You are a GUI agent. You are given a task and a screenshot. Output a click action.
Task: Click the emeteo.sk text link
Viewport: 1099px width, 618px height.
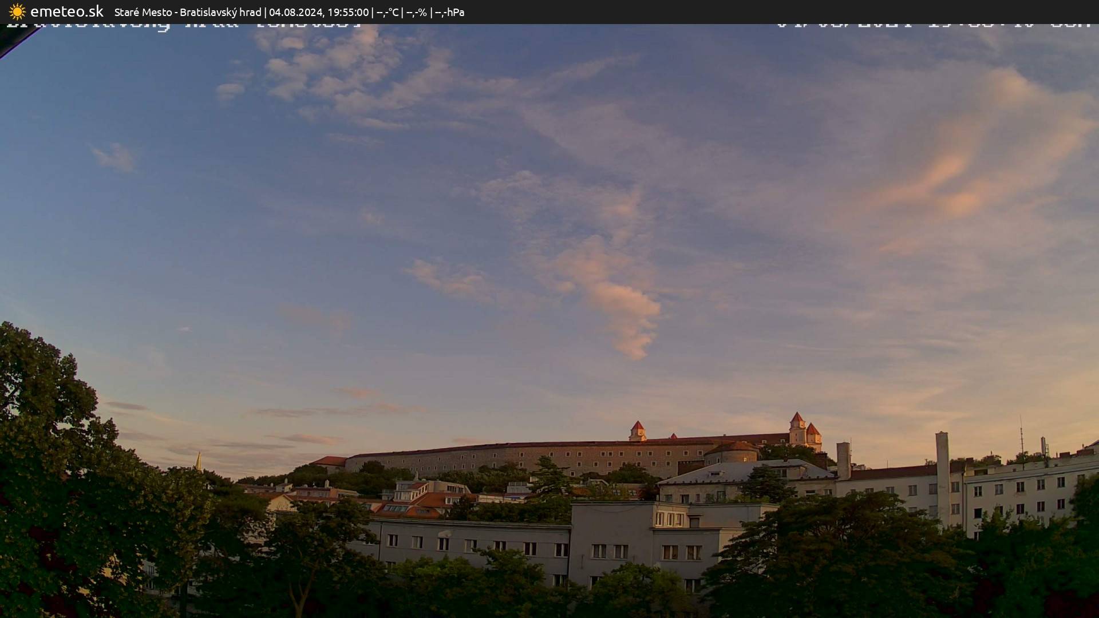coord(68,11)
